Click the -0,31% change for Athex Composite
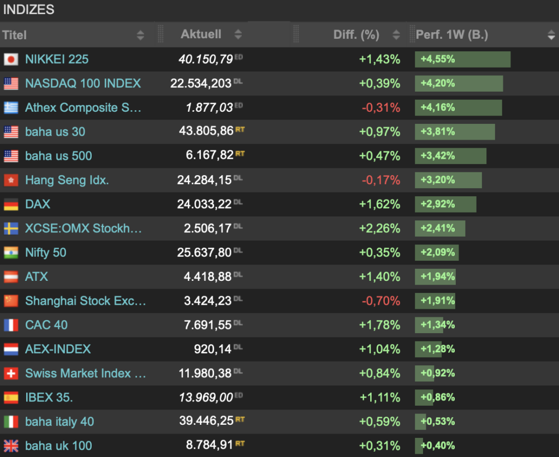The height and width of the screenshot is (457, 559). [380, 107]
